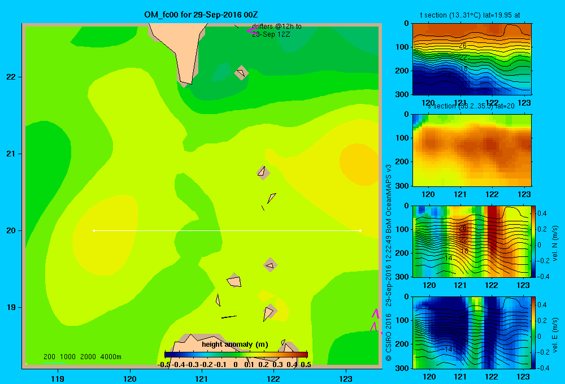Click longitude label 119 on the main map axis
This screenshot has width=565, height=384.
point(58,378)
